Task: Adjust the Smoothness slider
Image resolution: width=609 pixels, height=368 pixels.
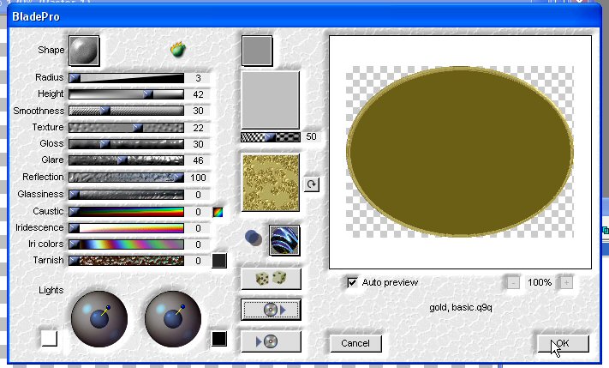Action: 126,111
